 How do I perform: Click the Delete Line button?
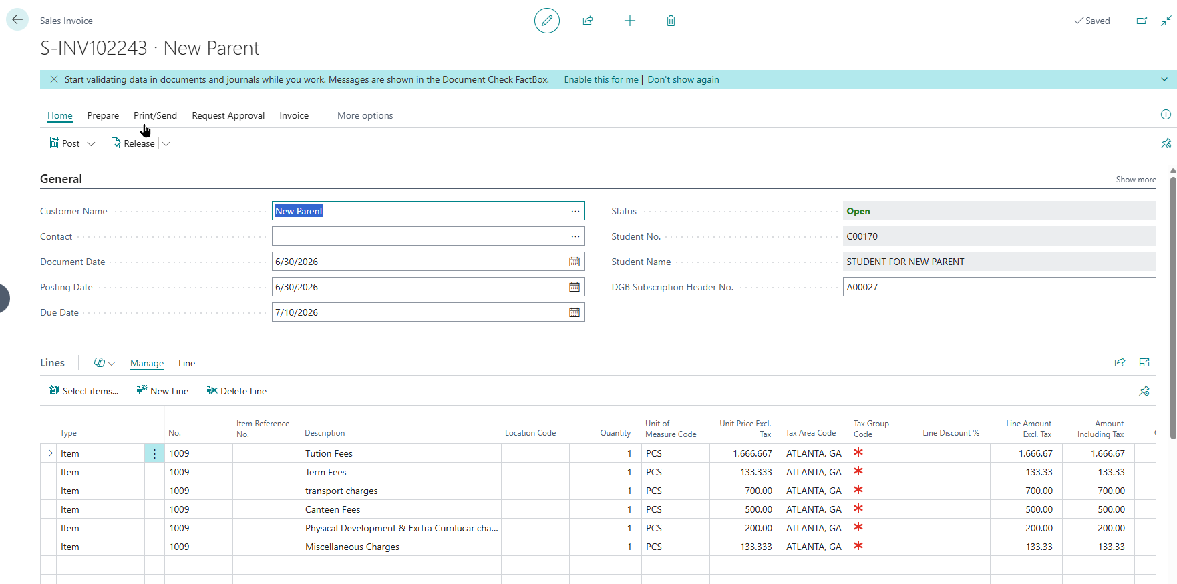pos(236,391)
